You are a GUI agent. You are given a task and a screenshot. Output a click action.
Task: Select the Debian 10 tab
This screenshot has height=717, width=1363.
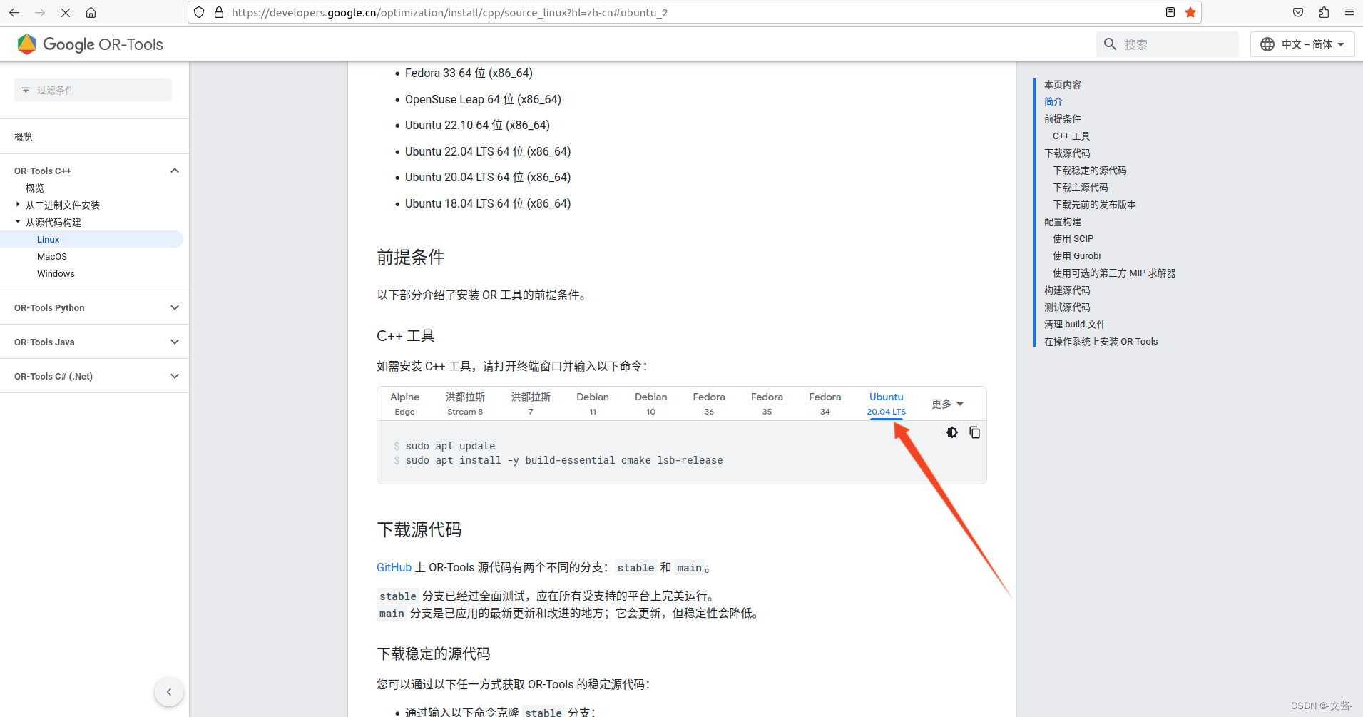(x=651, y=403)
